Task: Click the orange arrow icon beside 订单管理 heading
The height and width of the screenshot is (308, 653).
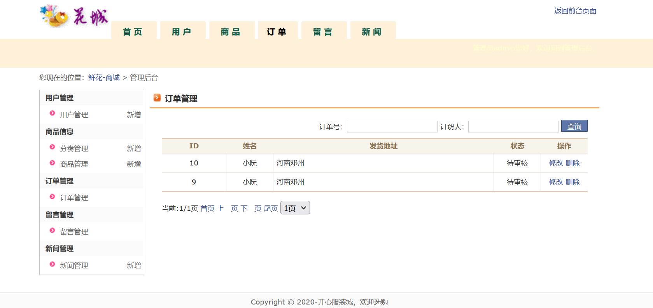Action: 157,97
